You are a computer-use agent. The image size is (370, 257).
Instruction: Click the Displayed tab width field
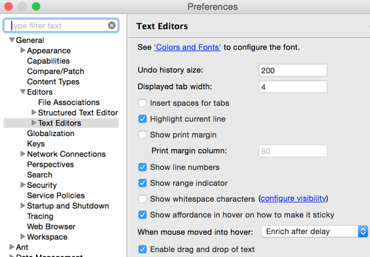[x=293, y=87]
